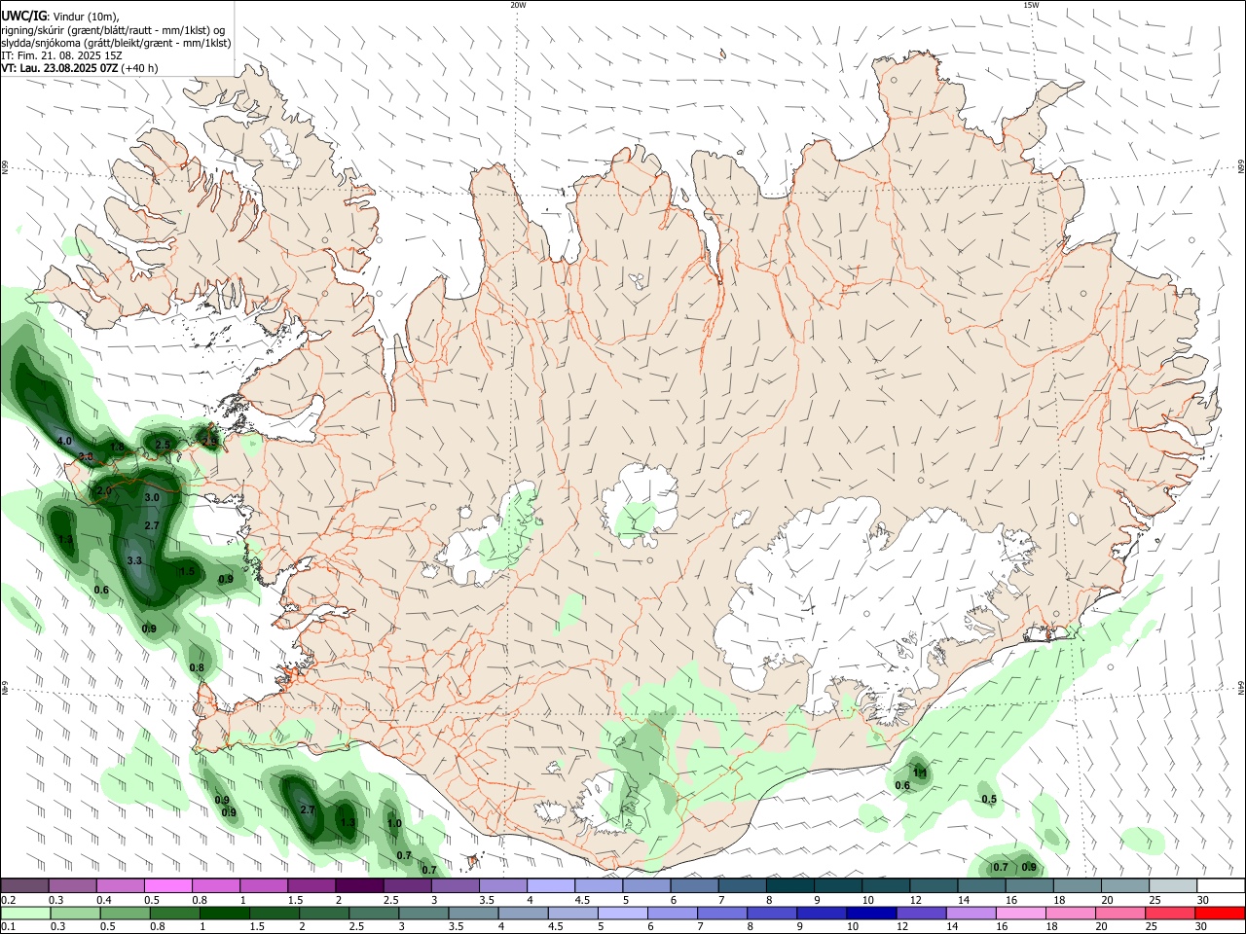The height and width of the screenshot is (934, 1246).
Task: Click the 20W longitude label at top
Action: (x=518, y=5)
